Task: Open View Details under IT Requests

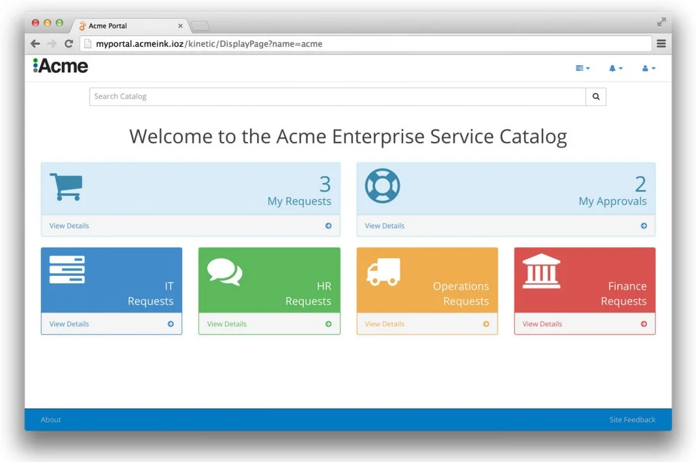Action: pyautogui.click(x=69, y=324)
